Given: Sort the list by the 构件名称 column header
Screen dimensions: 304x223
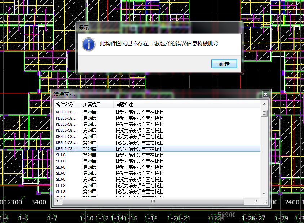Looking at the screenshot, I should 67,104.
